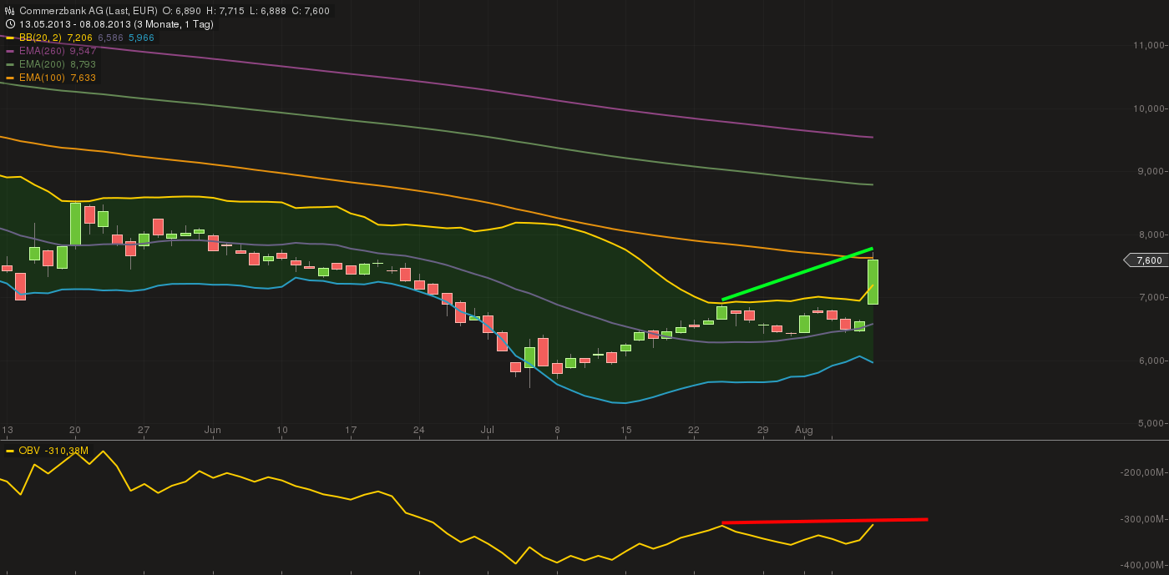Click the date label 17 on the time axis
This screenshot has height=575, width=1169.
(x=351, y=430)
